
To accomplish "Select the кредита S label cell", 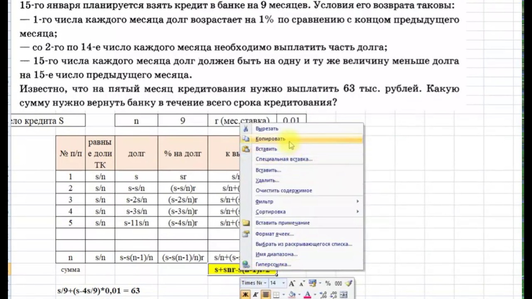I will point(47,121).
